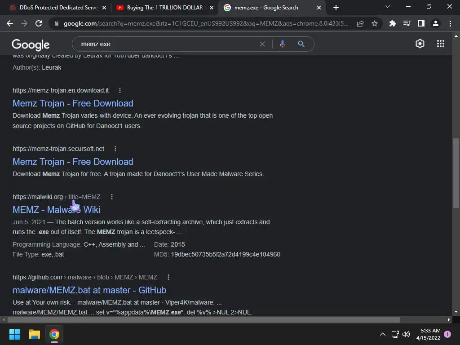Go back to the previous page

pyautogui.click(x=10, y=23)
